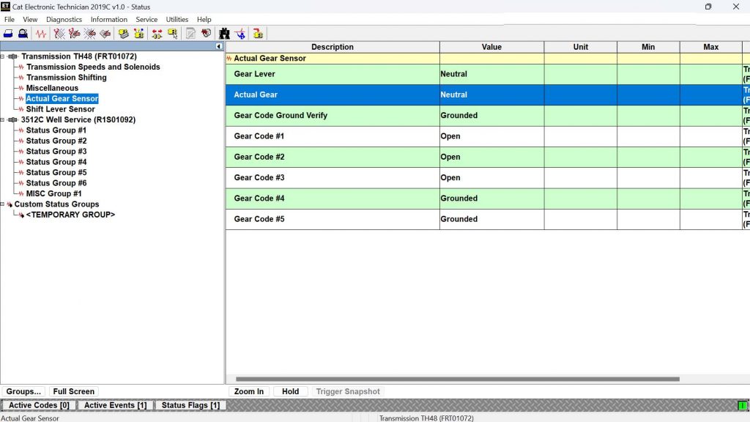Select the Gear Code #4 table row
The height and width of the screenshot is (422, 750).
[x=333, y=199]
